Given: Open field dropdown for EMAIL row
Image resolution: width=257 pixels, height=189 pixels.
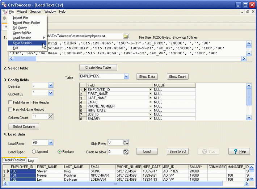Looking at the screenshot, I should (x=150, y=102).
